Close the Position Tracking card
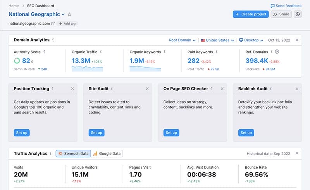This screenshot has height=190, width=310. (72, 89)
